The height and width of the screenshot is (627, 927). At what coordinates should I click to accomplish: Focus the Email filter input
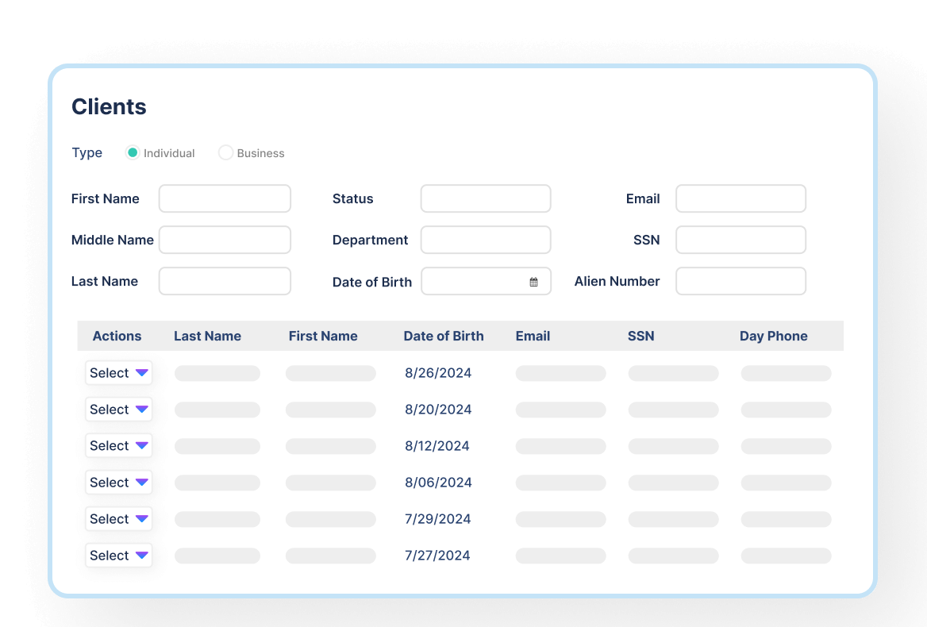click(740, 198)
